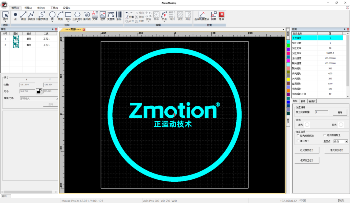
Task: Hit the red 急停 emergency stop
Action: (x=221, y=16)
